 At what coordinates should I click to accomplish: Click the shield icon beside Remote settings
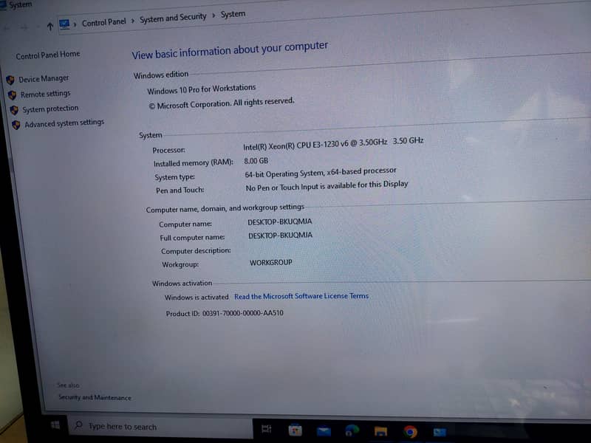[x=12, y=95]
